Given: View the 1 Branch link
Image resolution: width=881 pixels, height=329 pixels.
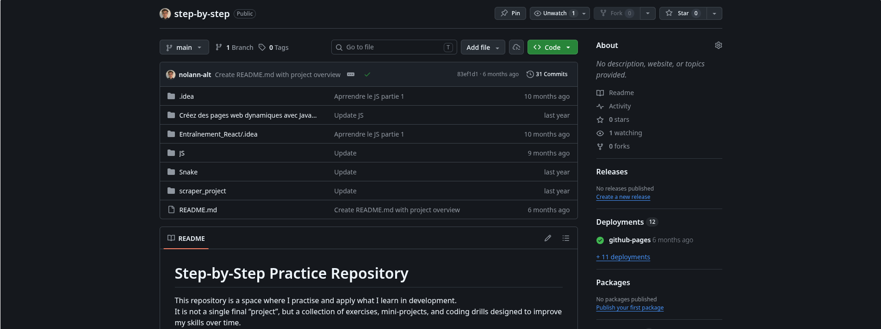Looking at the screenshot, I should 235,47.
